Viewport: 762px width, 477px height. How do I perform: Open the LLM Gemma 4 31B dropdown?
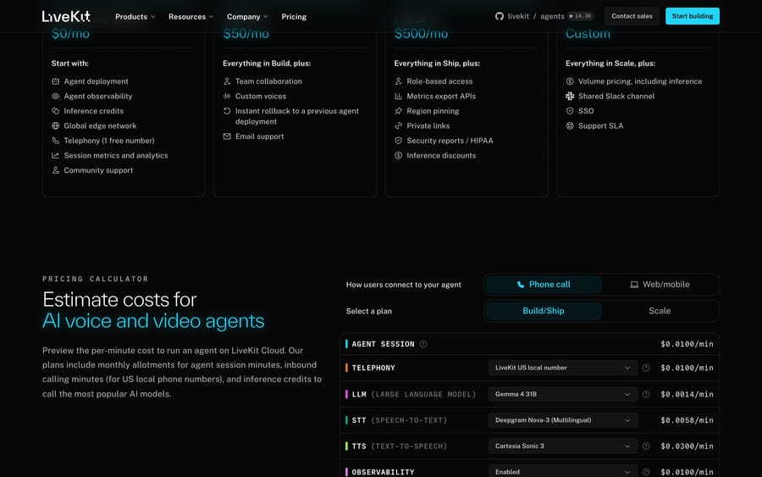(x=562, y=394)
